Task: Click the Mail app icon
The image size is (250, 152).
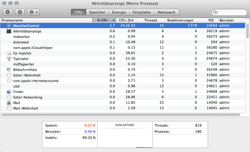Action: (x=9, y=103)
